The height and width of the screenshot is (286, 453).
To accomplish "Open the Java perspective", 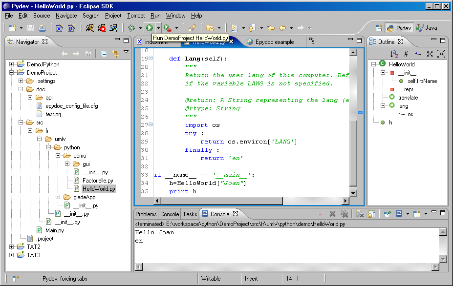I will click(x=427, y=28).
